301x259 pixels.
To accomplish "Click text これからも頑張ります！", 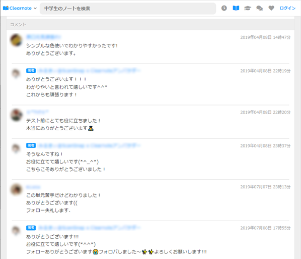I will pyautogui.click(x=52, y=95).
